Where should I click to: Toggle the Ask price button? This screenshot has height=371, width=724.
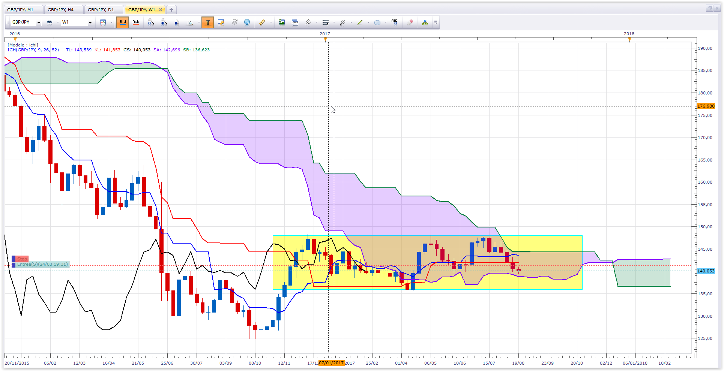pyautogui.click(x=136, y=22)
